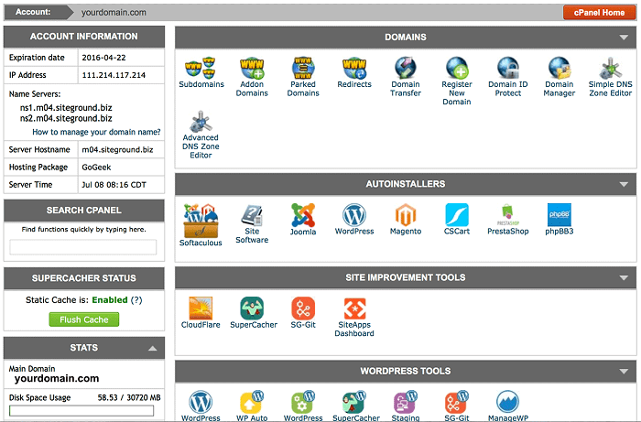The height and width of the screenshot is (422, 641).
Task: Click hosting package value GoGeek
Action: (x=96, y=168)
